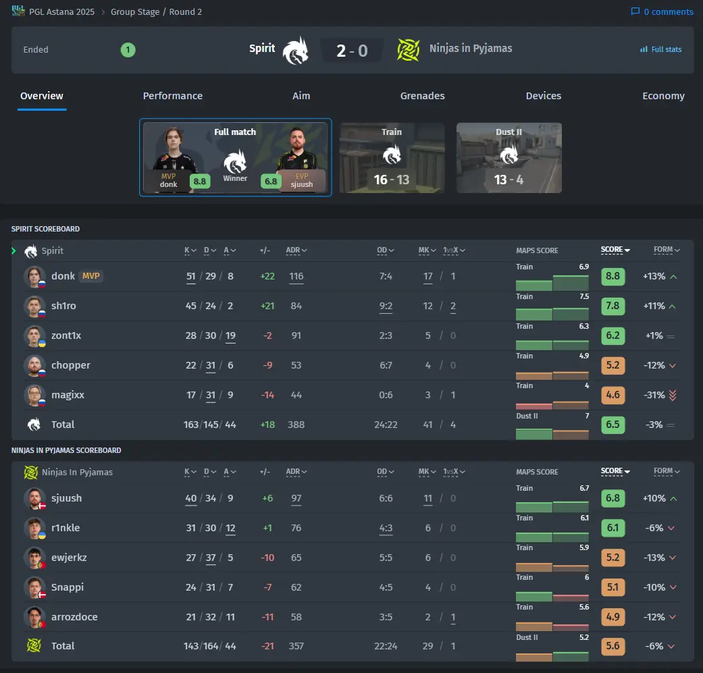The width and height of the screenshot is (703, 673).
Task: Click magixx's player avatar
Action: [34, 395]
